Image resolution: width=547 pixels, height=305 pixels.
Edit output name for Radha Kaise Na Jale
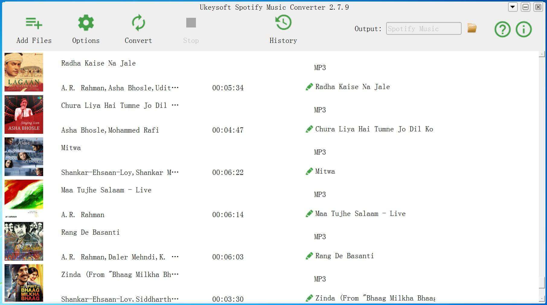click(x=309, y=87)
